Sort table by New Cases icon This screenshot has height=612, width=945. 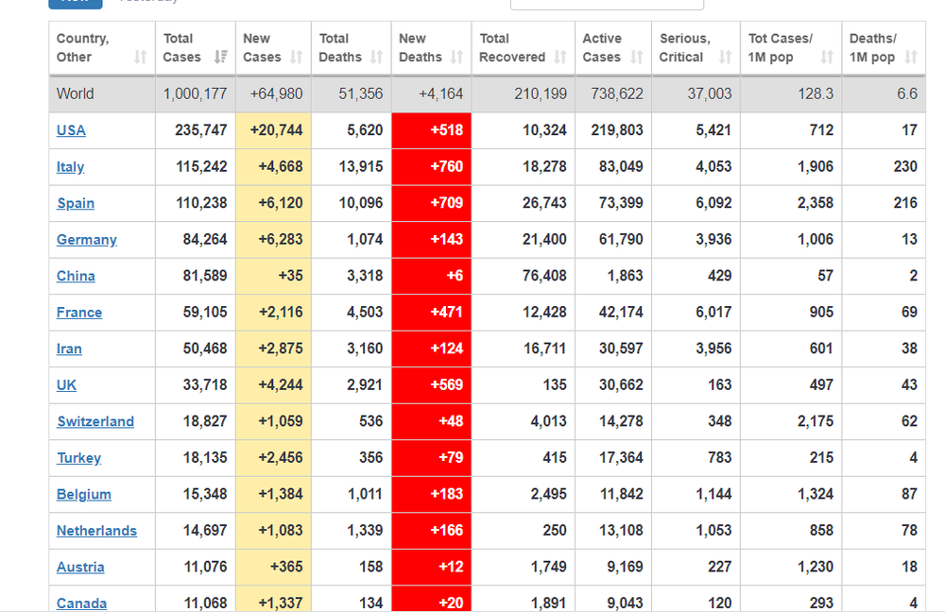click(x=296, y=58)
